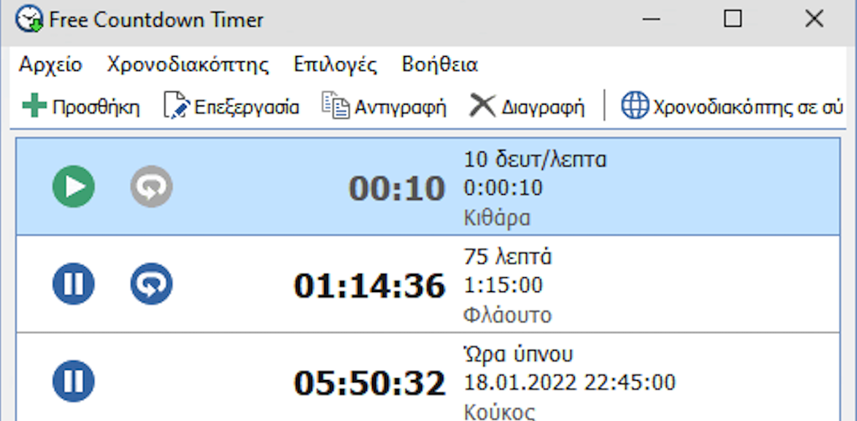The width and height of the screenshot is (857, 421).
Task: Start the 10 δευτ/λεπτα timer
Action: tap(73, 186)
